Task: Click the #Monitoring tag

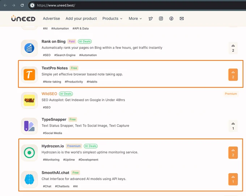Action: pos(51,159)
